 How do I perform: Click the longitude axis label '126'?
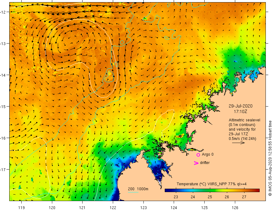coord(235,208)
